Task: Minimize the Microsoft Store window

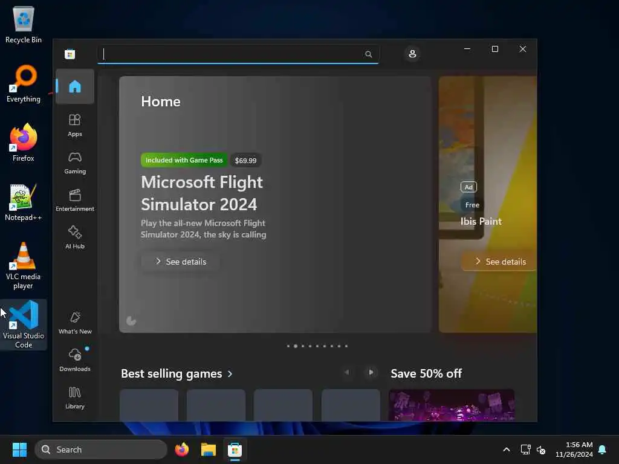Action: pyautogui.click(x=467, y=49)
